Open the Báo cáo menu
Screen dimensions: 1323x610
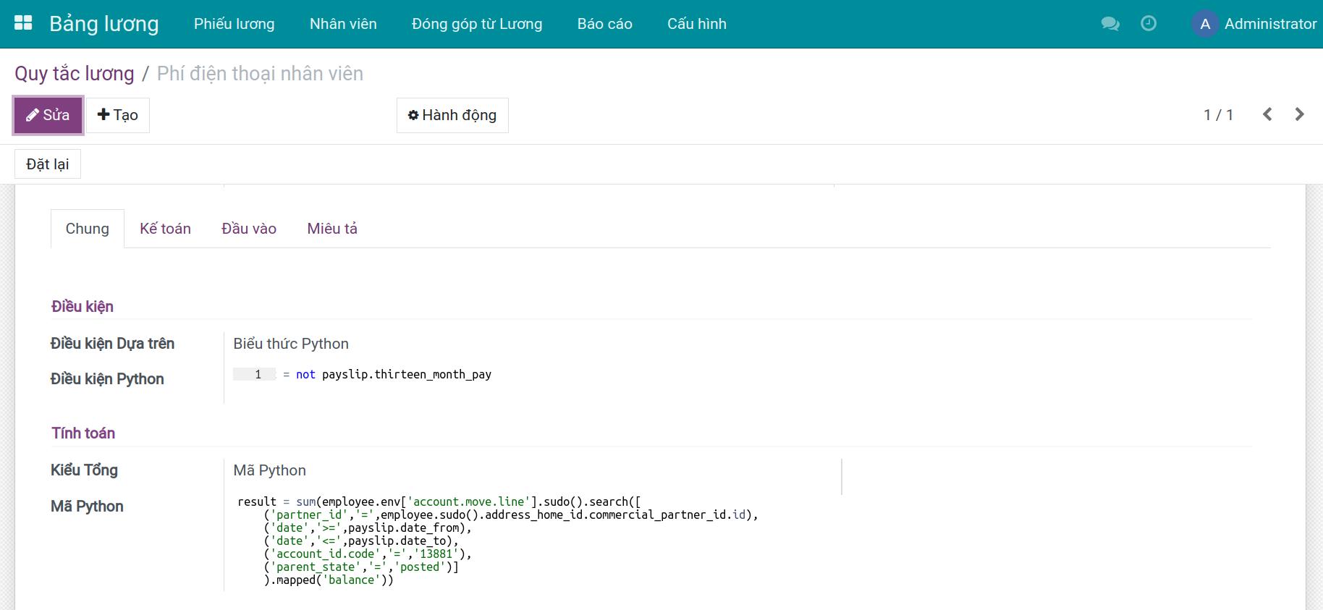[x=604, y=24]
